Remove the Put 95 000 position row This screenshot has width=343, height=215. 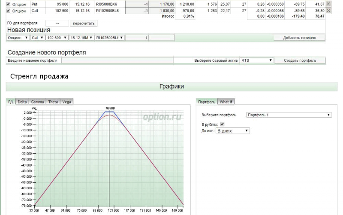(x=328, y=4)
